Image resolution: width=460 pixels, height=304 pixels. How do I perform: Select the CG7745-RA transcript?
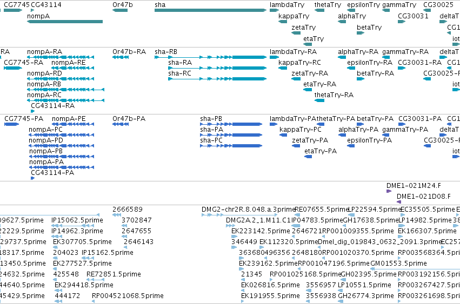tap(12, 68)
